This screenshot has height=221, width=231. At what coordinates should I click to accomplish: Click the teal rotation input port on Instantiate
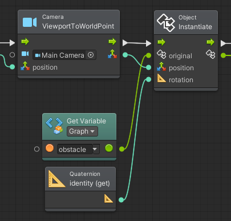coord(149,79)
